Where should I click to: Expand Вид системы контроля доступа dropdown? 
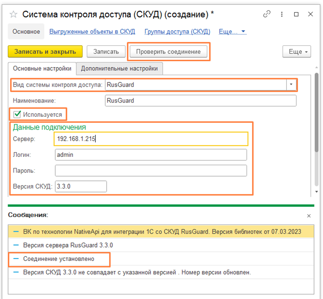pos(291,85)
